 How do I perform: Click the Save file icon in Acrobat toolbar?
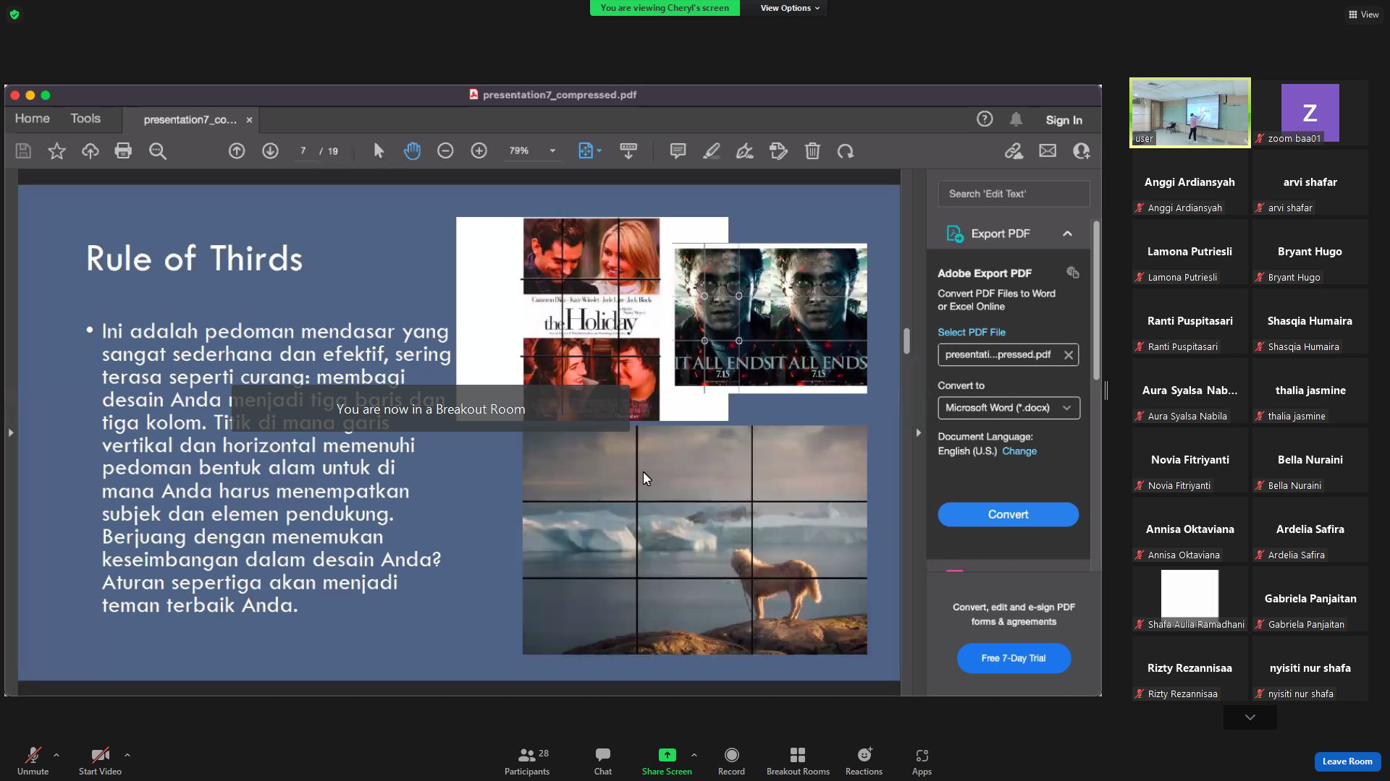(23, 150)
